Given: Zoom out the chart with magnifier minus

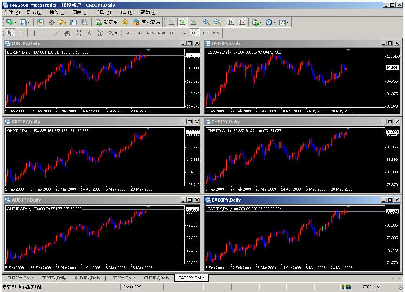Looking at the screenshot, I should (x=217, y=22).
